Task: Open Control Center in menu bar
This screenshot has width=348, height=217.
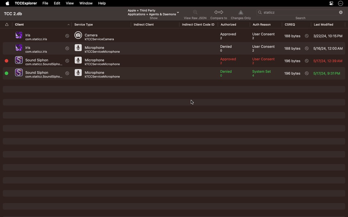Action: coord(331,3)
